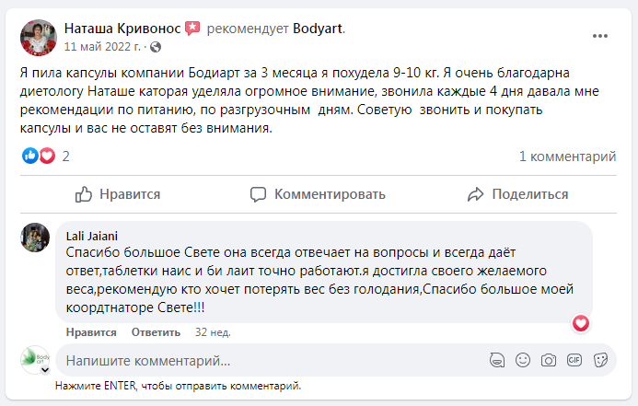Open the sticker picker in comment box
The image size is (638, 406).
[x=600, y=360]
